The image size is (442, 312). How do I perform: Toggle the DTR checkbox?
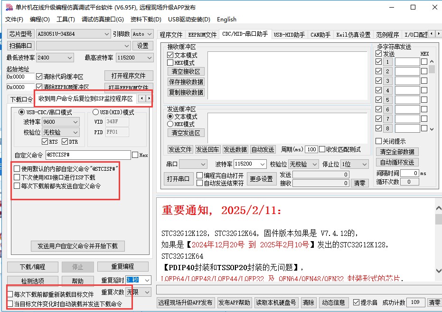tap(65, 141)
